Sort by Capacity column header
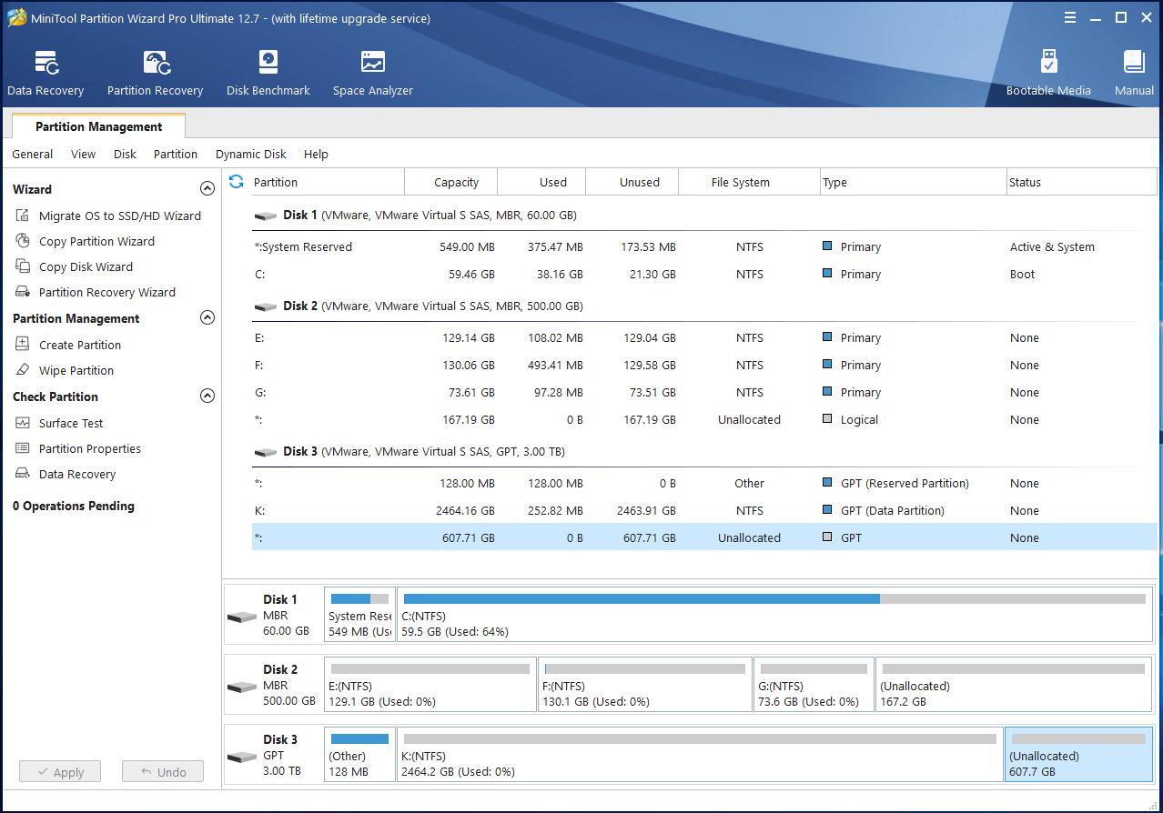Image resolution: width=1163 pixels, height=813 pixels. pyautogui.click(x=451, y=182)
